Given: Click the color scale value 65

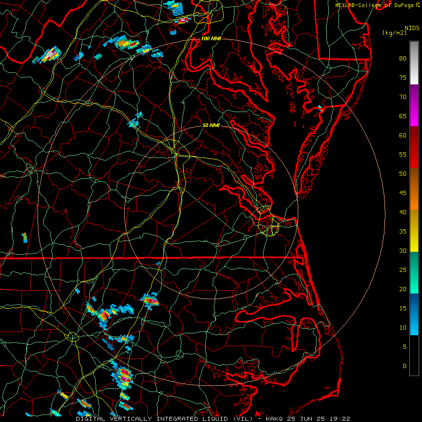Looking at the screenshot, I should (403, 116).
